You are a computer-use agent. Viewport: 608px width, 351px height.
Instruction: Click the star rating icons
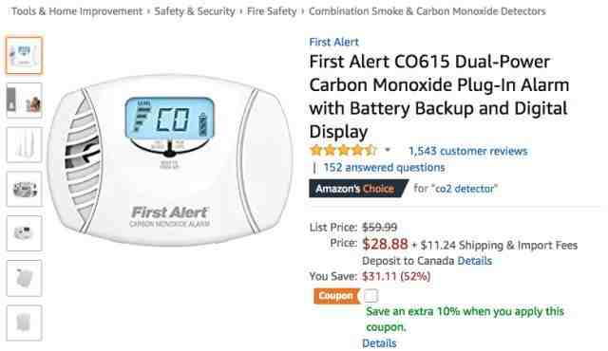pos(343,150)
